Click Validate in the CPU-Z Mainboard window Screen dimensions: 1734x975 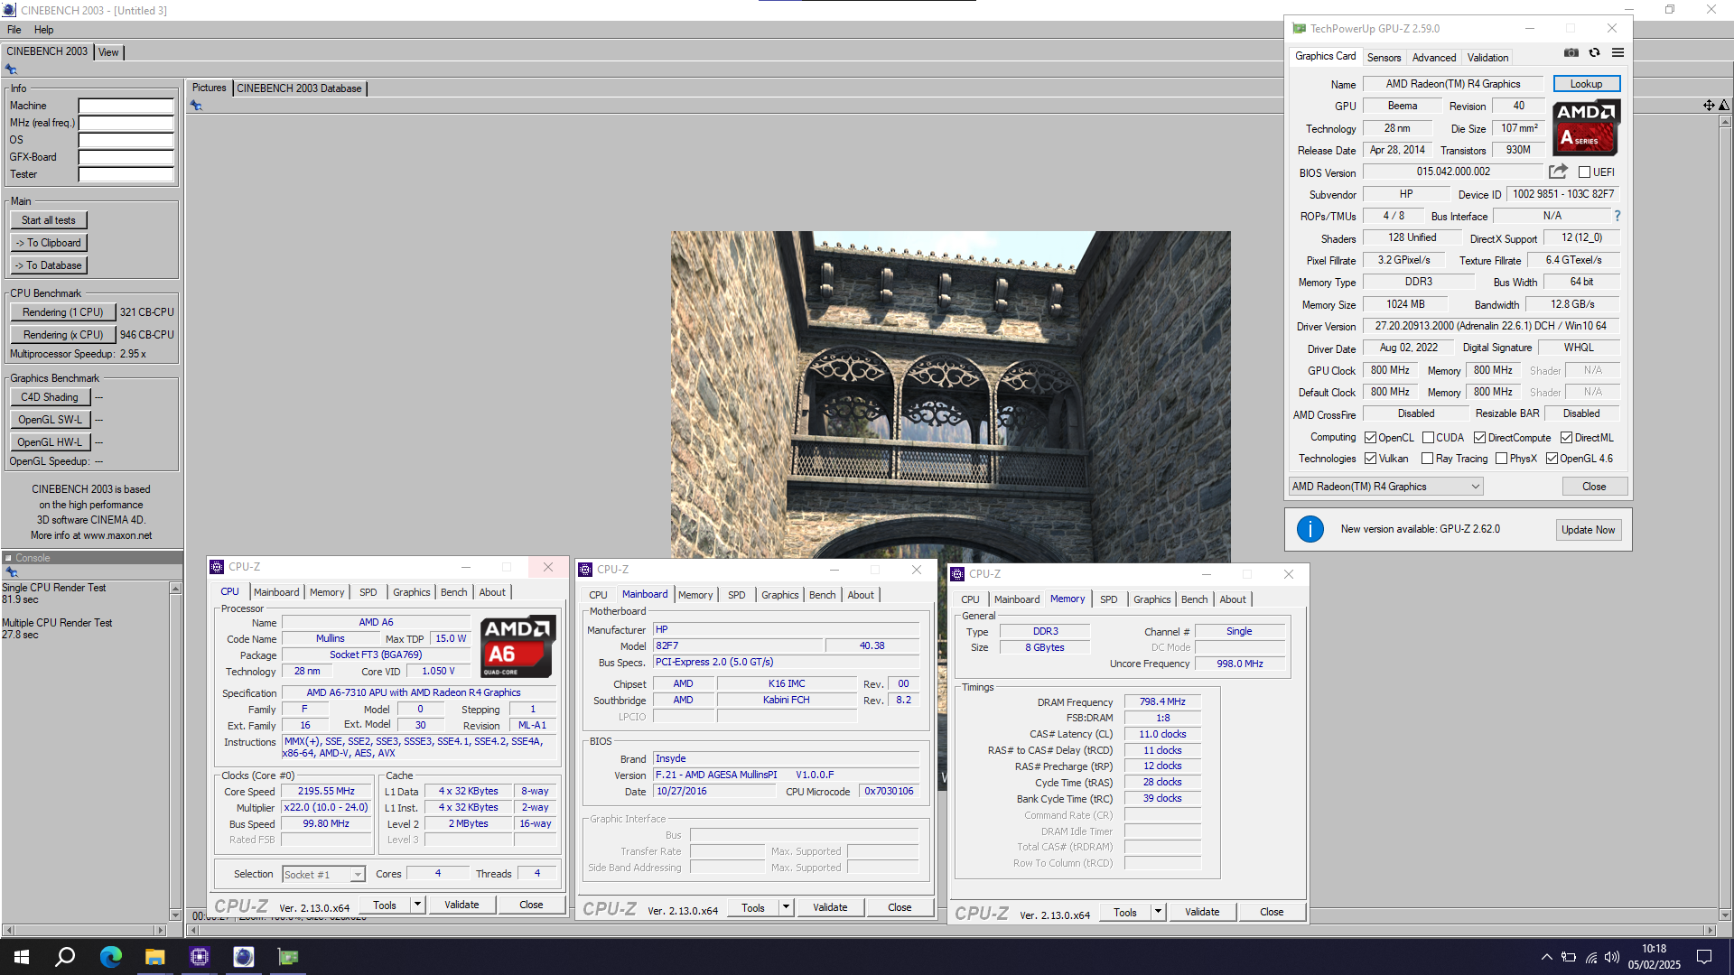tap(830, 907)
